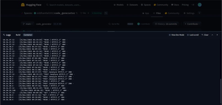Copy the space name with the copy icon
222x105 pixels.
[x=77, y=13]
